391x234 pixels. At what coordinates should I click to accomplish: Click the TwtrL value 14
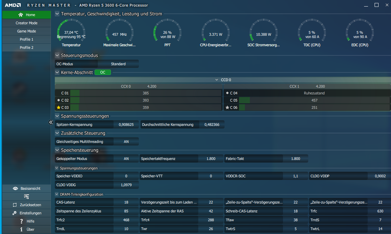tap(379, 229)
